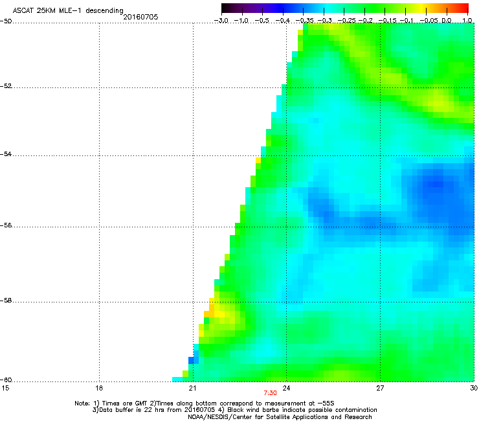The width and height of the screenshot is (479, 421).
Task: Click the note line "3)Data buffer is 22 hrs"
Action: pos(234,410)
